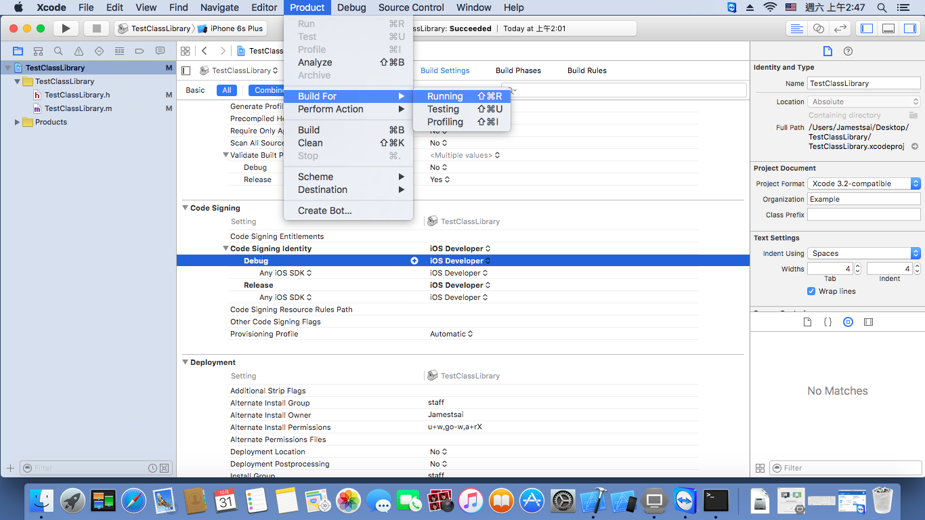Image resolution: width=925 pixels, height=520 pixels.
Task: Choose containing directory folder icon
Action: (x=913, y=115)
